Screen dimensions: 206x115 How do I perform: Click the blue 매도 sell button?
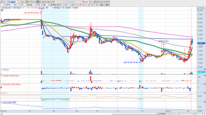(107, 5)
